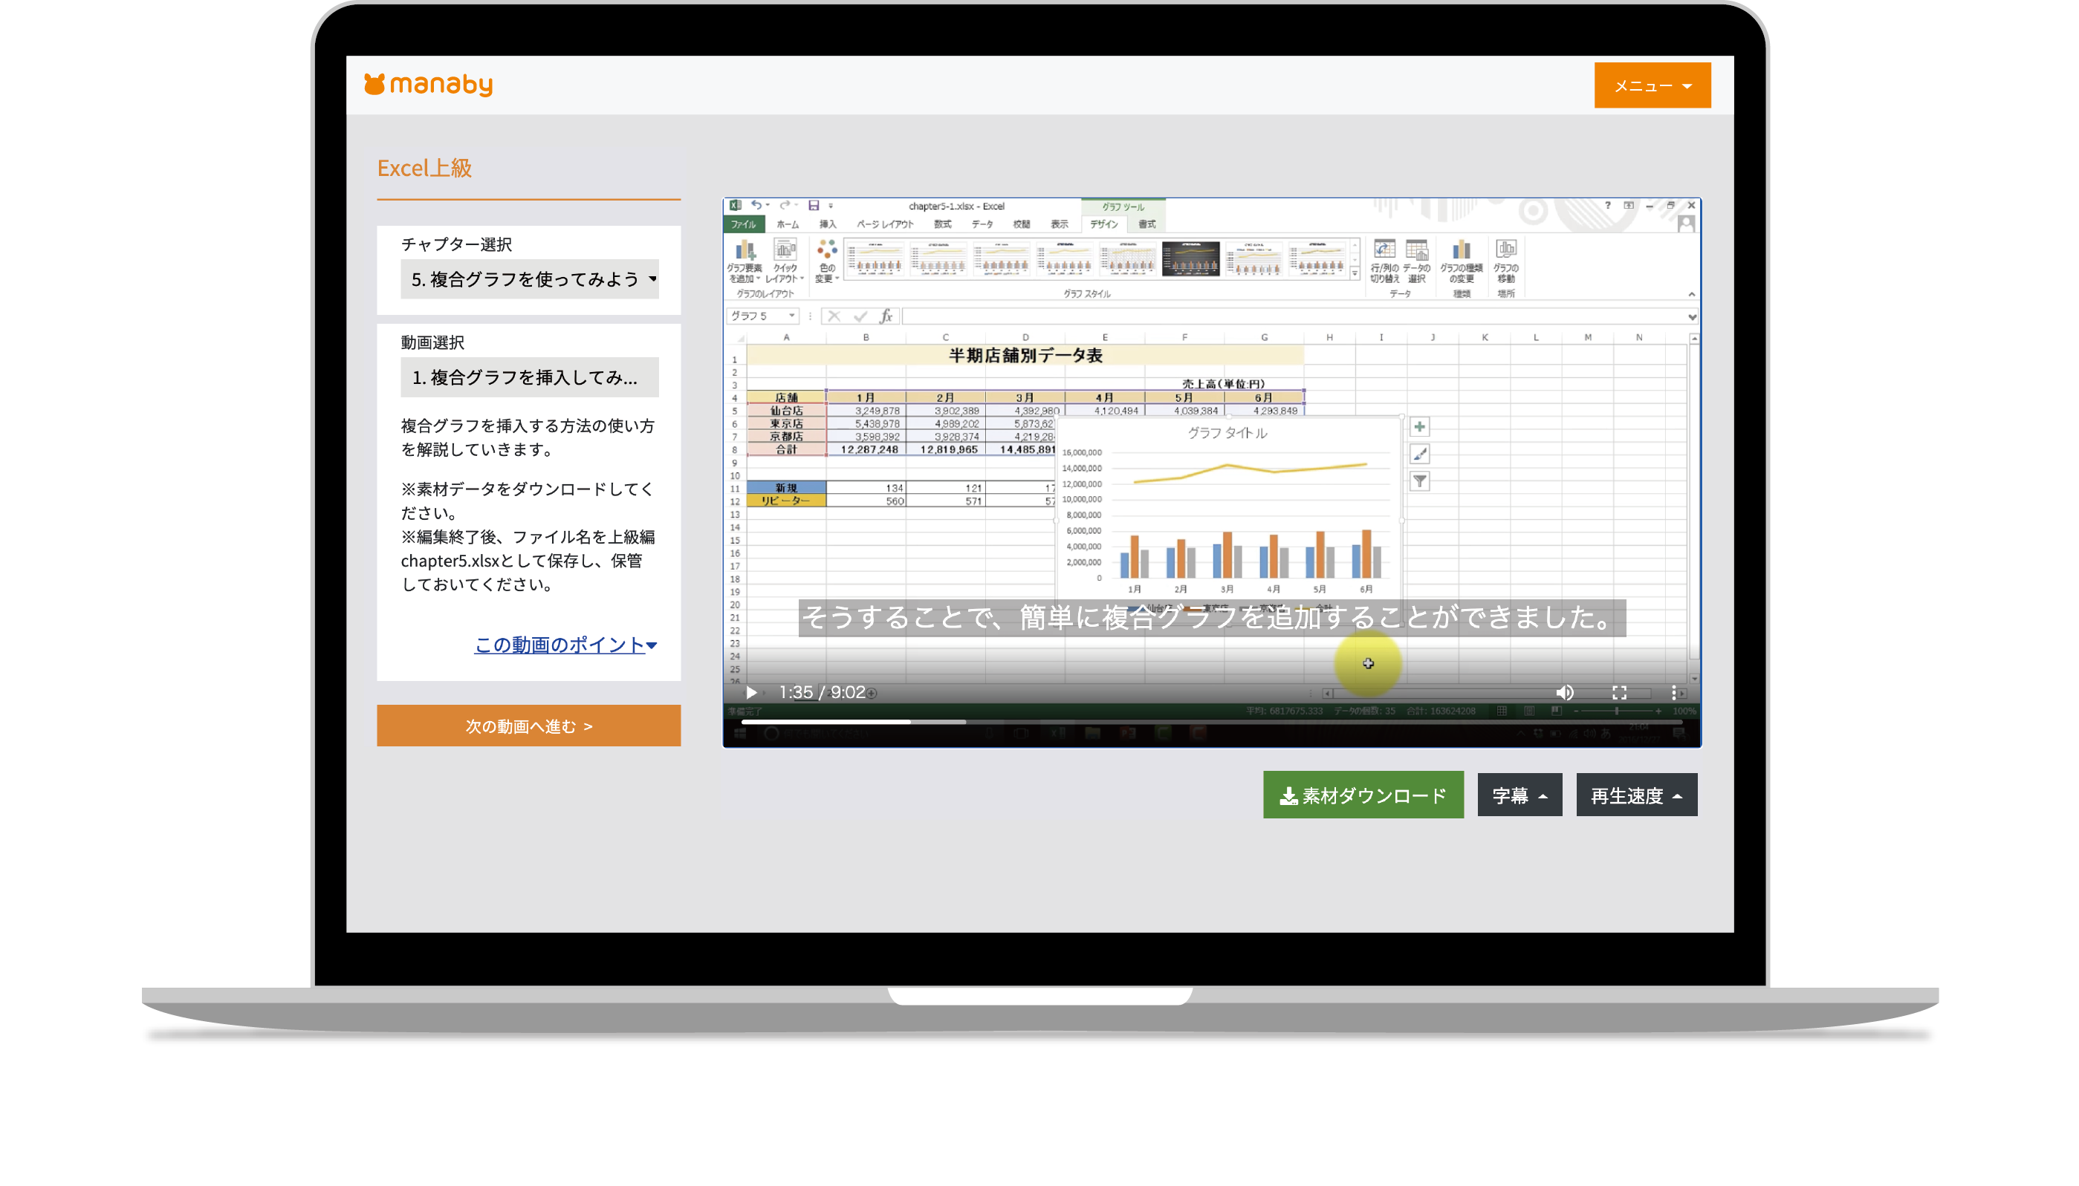Viewport: 2079px width, 1186px height.
Task: Open the チャプター選択 chapter dropdown
Action: [529, 279]
